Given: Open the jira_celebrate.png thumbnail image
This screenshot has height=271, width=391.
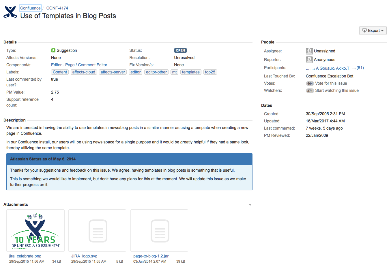Looking at the screenshot, I should [x=35, y=231].
